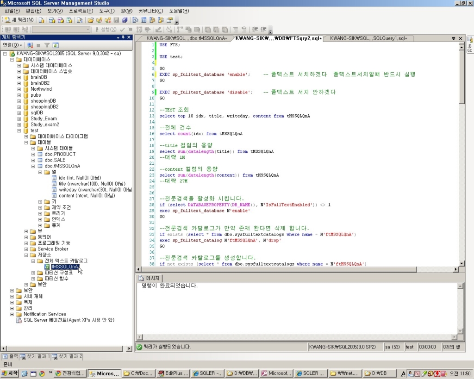Click the query editor horizontal scrollbar thumb

[x=279, y=269]
